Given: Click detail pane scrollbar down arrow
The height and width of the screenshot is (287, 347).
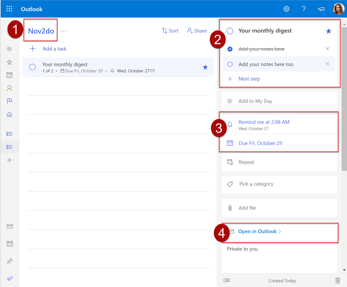Looking at the screenshot, I should pos(344,270).
